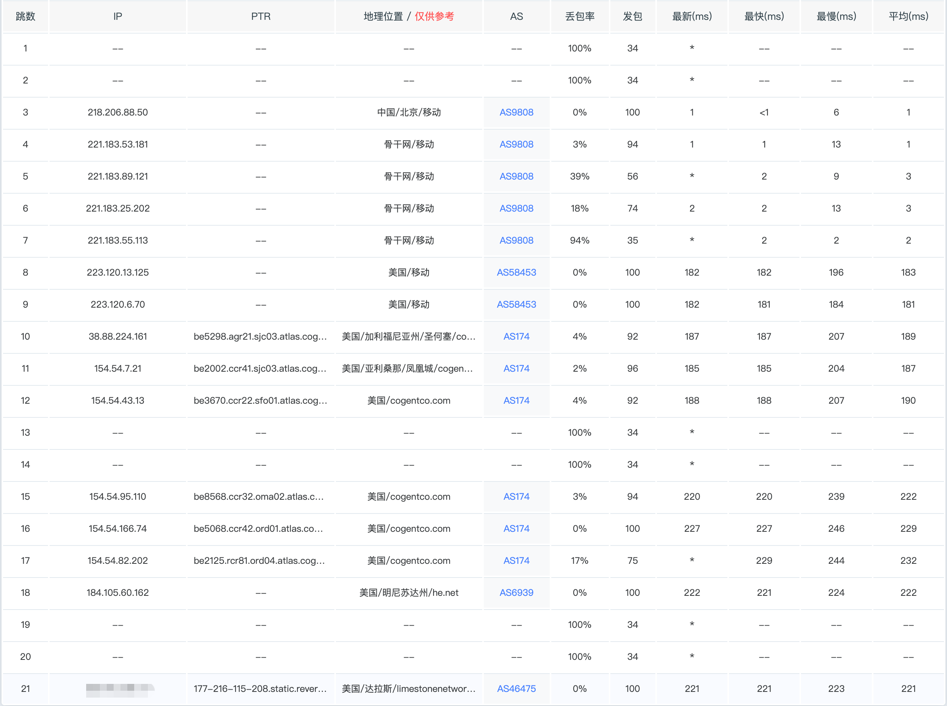Click the 地理位置 column header
Viewport: 947px width, 706px height.
point(383,17)
